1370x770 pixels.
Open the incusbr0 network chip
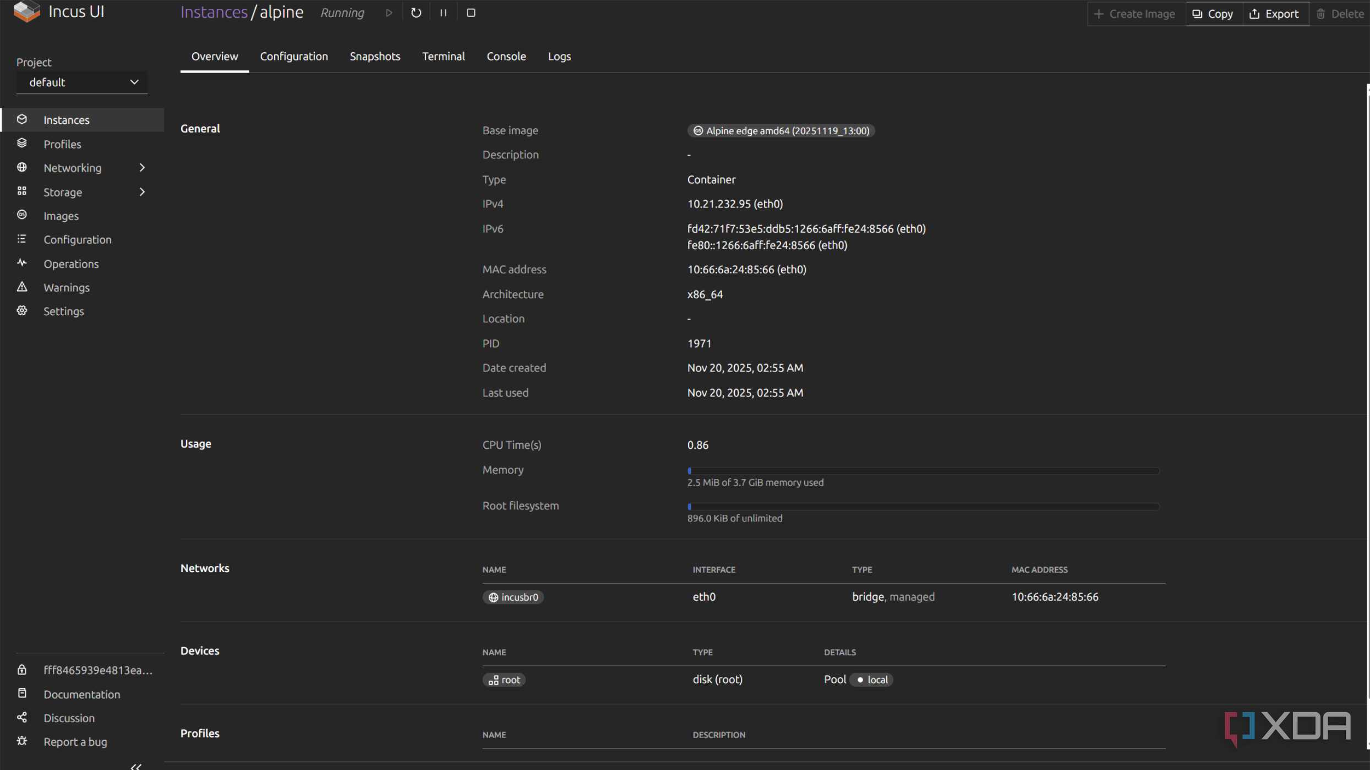click(x=513, y=598)
